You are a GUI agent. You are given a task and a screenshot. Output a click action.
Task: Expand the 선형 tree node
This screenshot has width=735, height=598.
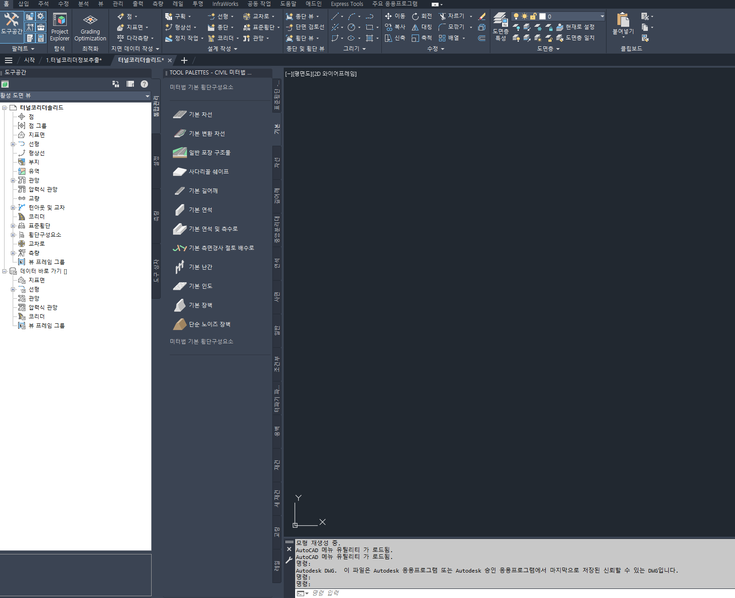coord(13,144)
